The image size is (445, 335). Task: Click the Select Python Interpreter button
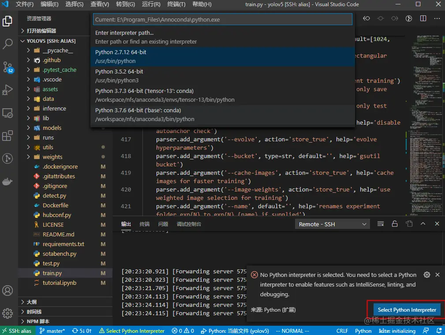(x=407, y=309)
